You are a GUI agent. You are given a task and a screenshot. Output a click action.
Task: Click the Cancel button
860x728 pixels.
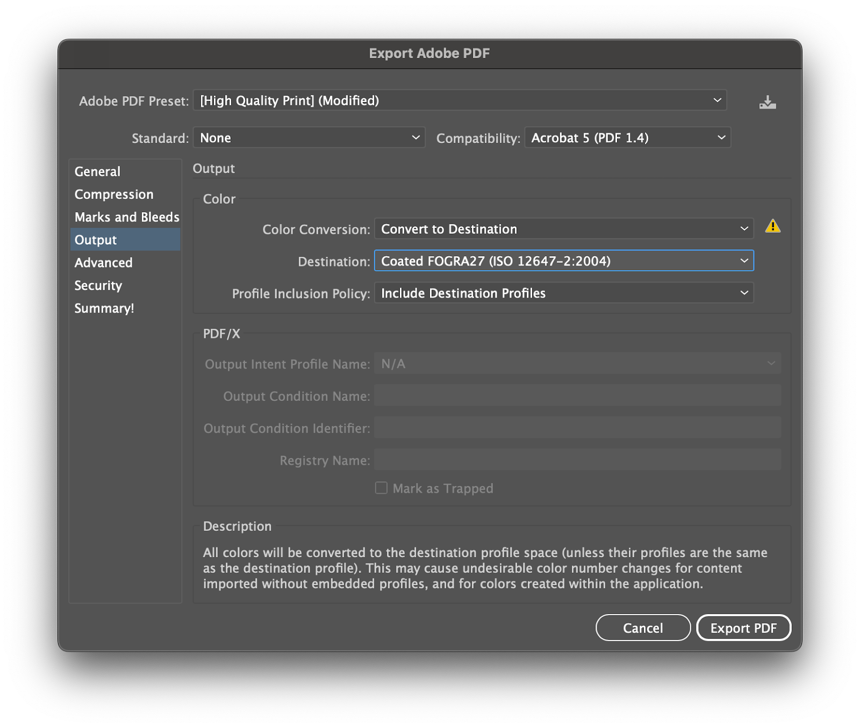point(643,628)
